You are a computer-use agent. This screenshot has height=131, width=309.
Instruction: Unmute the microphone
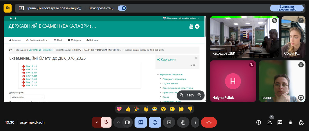click(x=106, y=123)
